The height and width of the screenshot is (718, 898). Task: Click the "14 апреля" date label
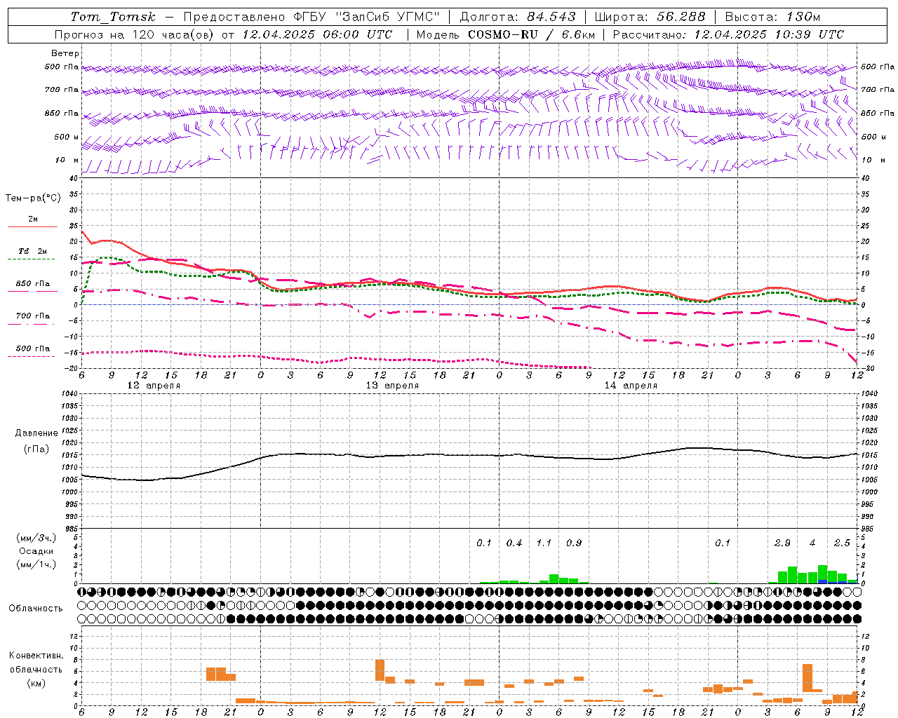[x=630, y=386]
